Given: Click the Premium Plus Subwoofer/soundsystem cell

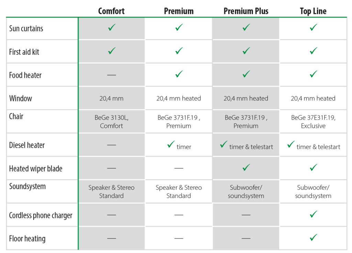Looking at the screenshot, I should click(246, 192).
